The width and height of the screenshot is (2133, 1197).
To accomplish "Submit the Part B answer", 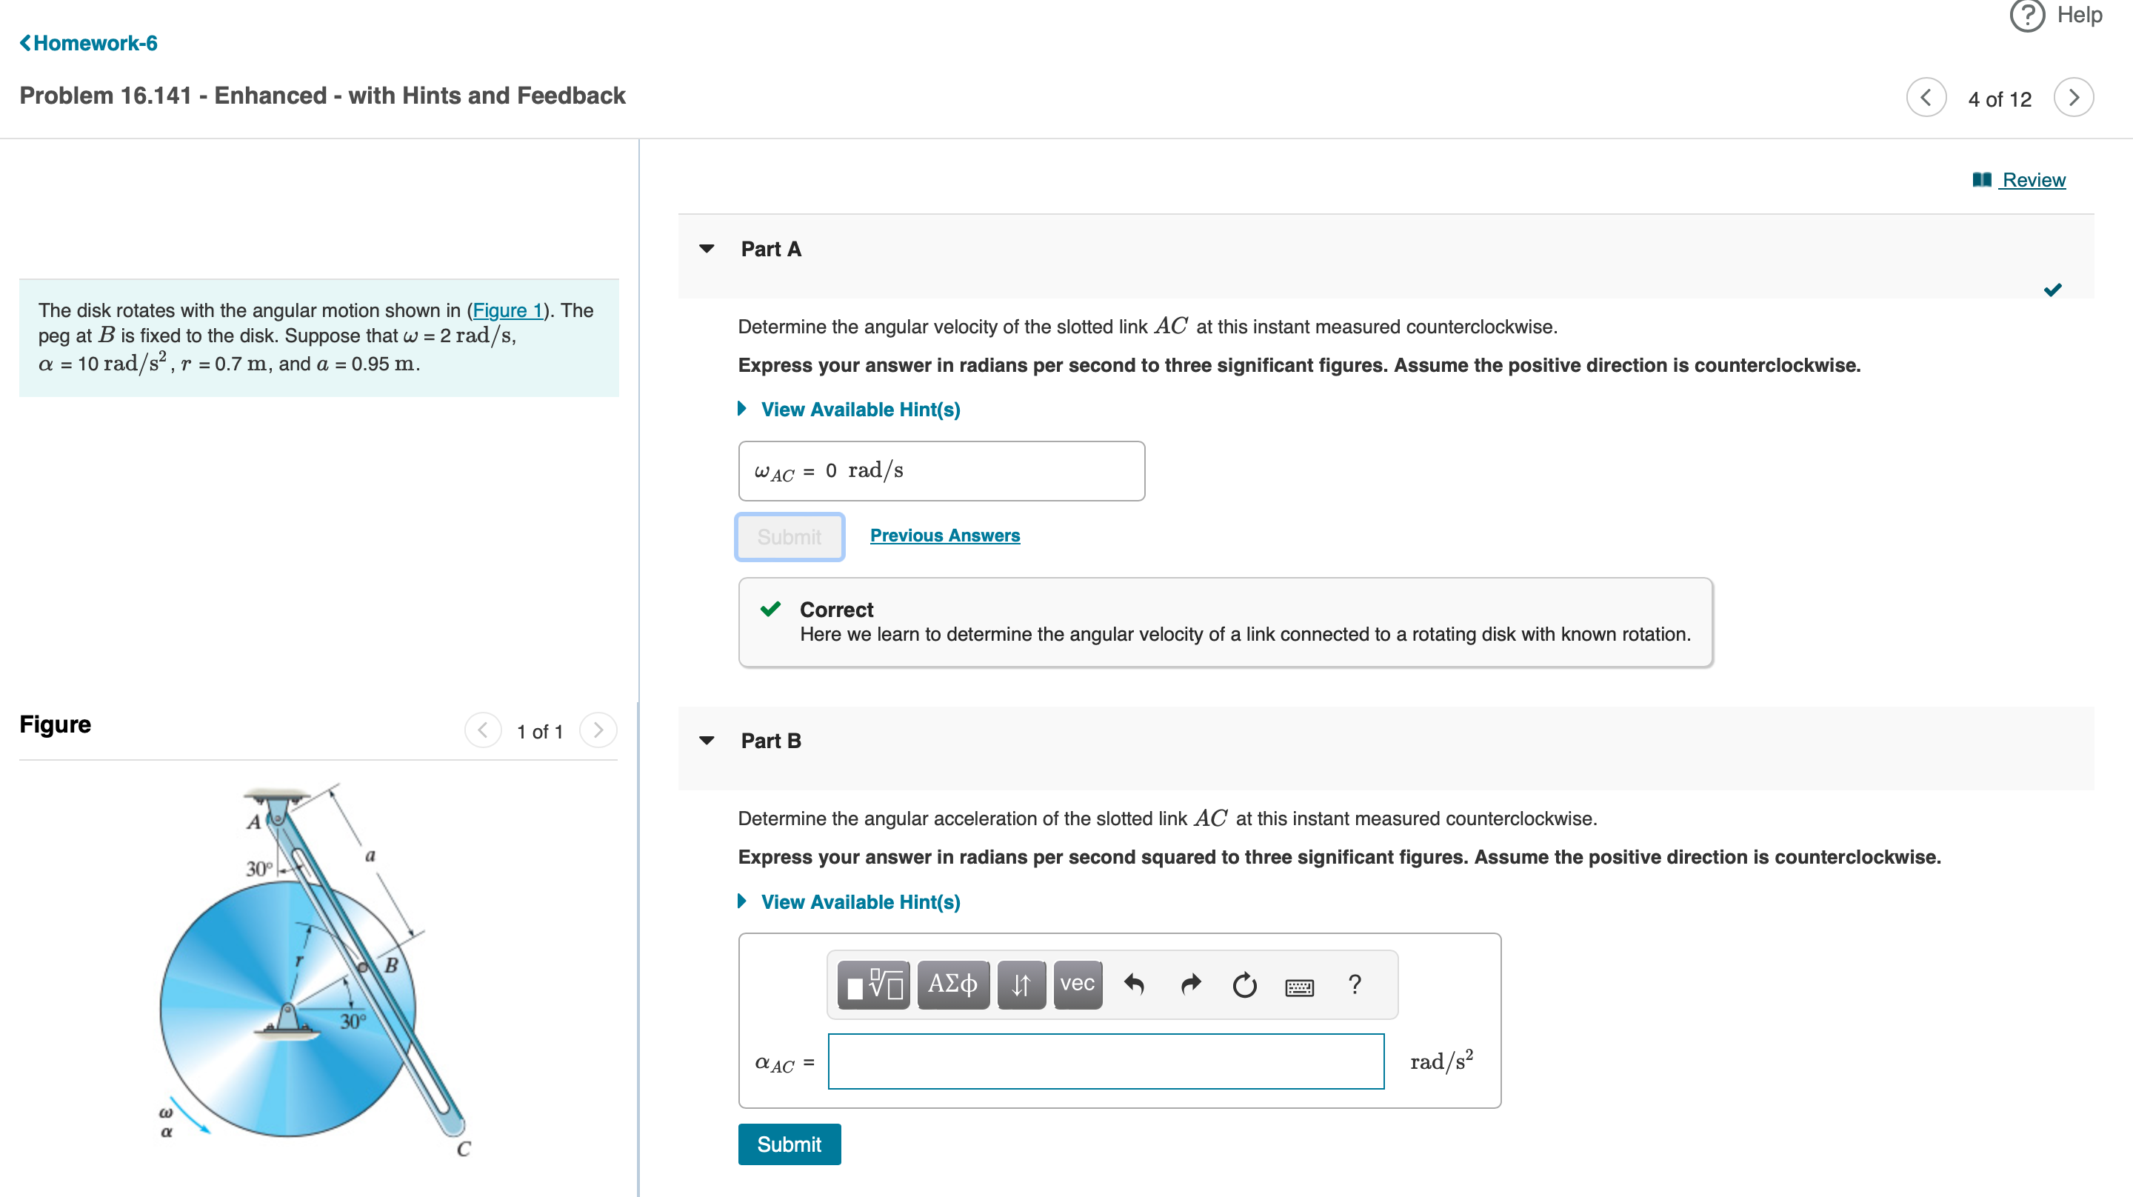I will coord(788,1145).
